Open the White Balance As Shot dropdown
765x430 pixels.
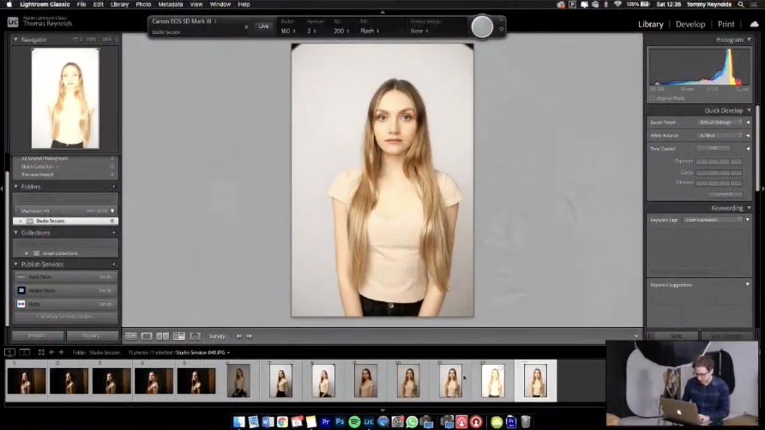tap(719, 135)
